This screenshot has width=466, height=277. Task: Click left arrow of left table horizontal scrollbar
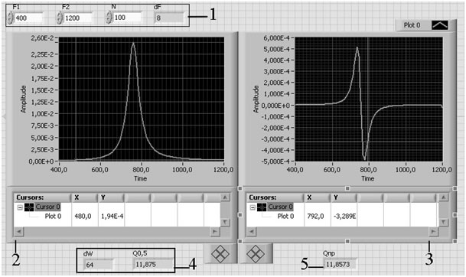pyautogui.click(x=18, y=232)
